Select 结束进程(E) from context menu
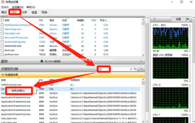Screen dimensions: 195x123 click(x=18, y=90)
